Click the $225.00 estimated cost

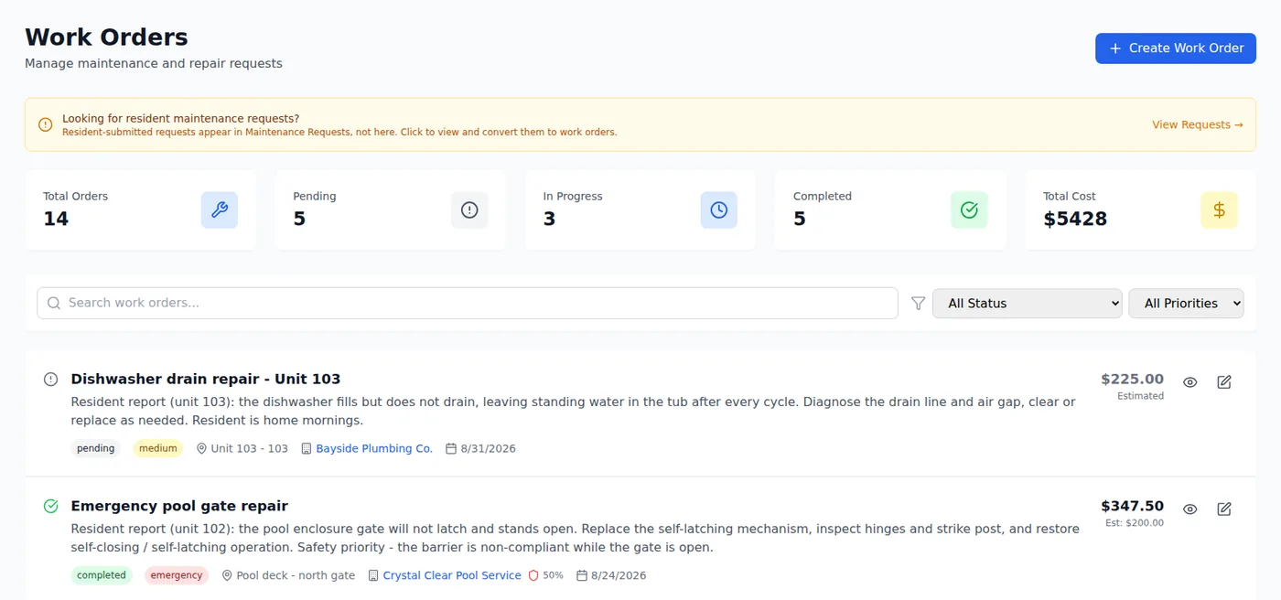coord(1132,379)
